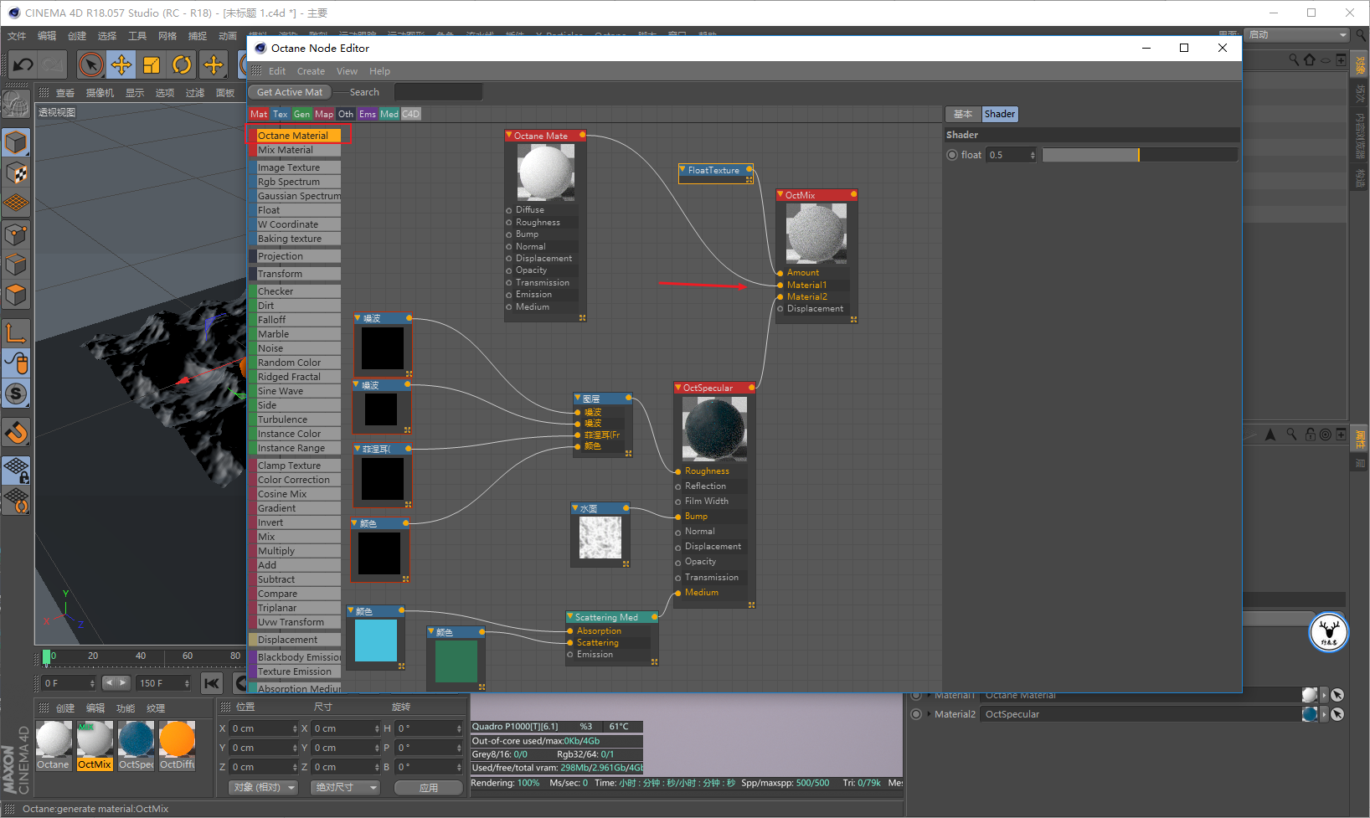The height and width of the screenshot is (818, 1370).
Task: Select the Live Selection arrow tool
Action: pos(90,64)
